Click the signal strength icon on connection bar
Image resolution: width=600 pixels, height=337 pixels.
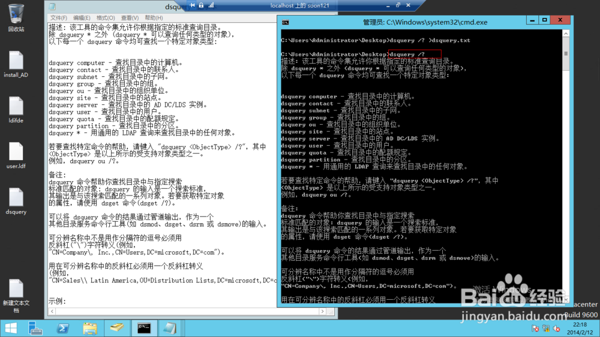(x=211, y=5)
